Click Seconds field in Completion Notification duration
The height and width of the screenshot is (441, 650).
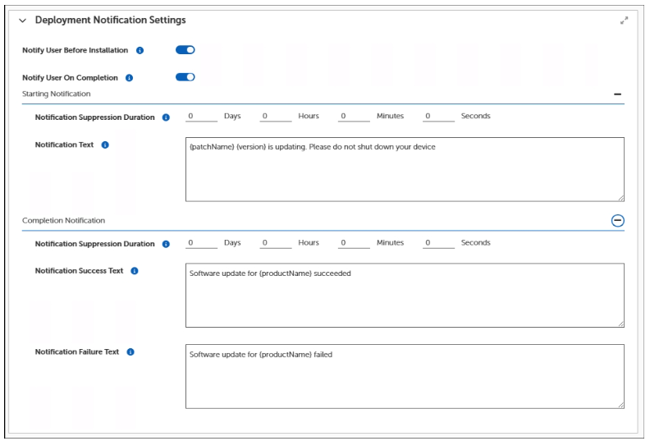[438, 243]
